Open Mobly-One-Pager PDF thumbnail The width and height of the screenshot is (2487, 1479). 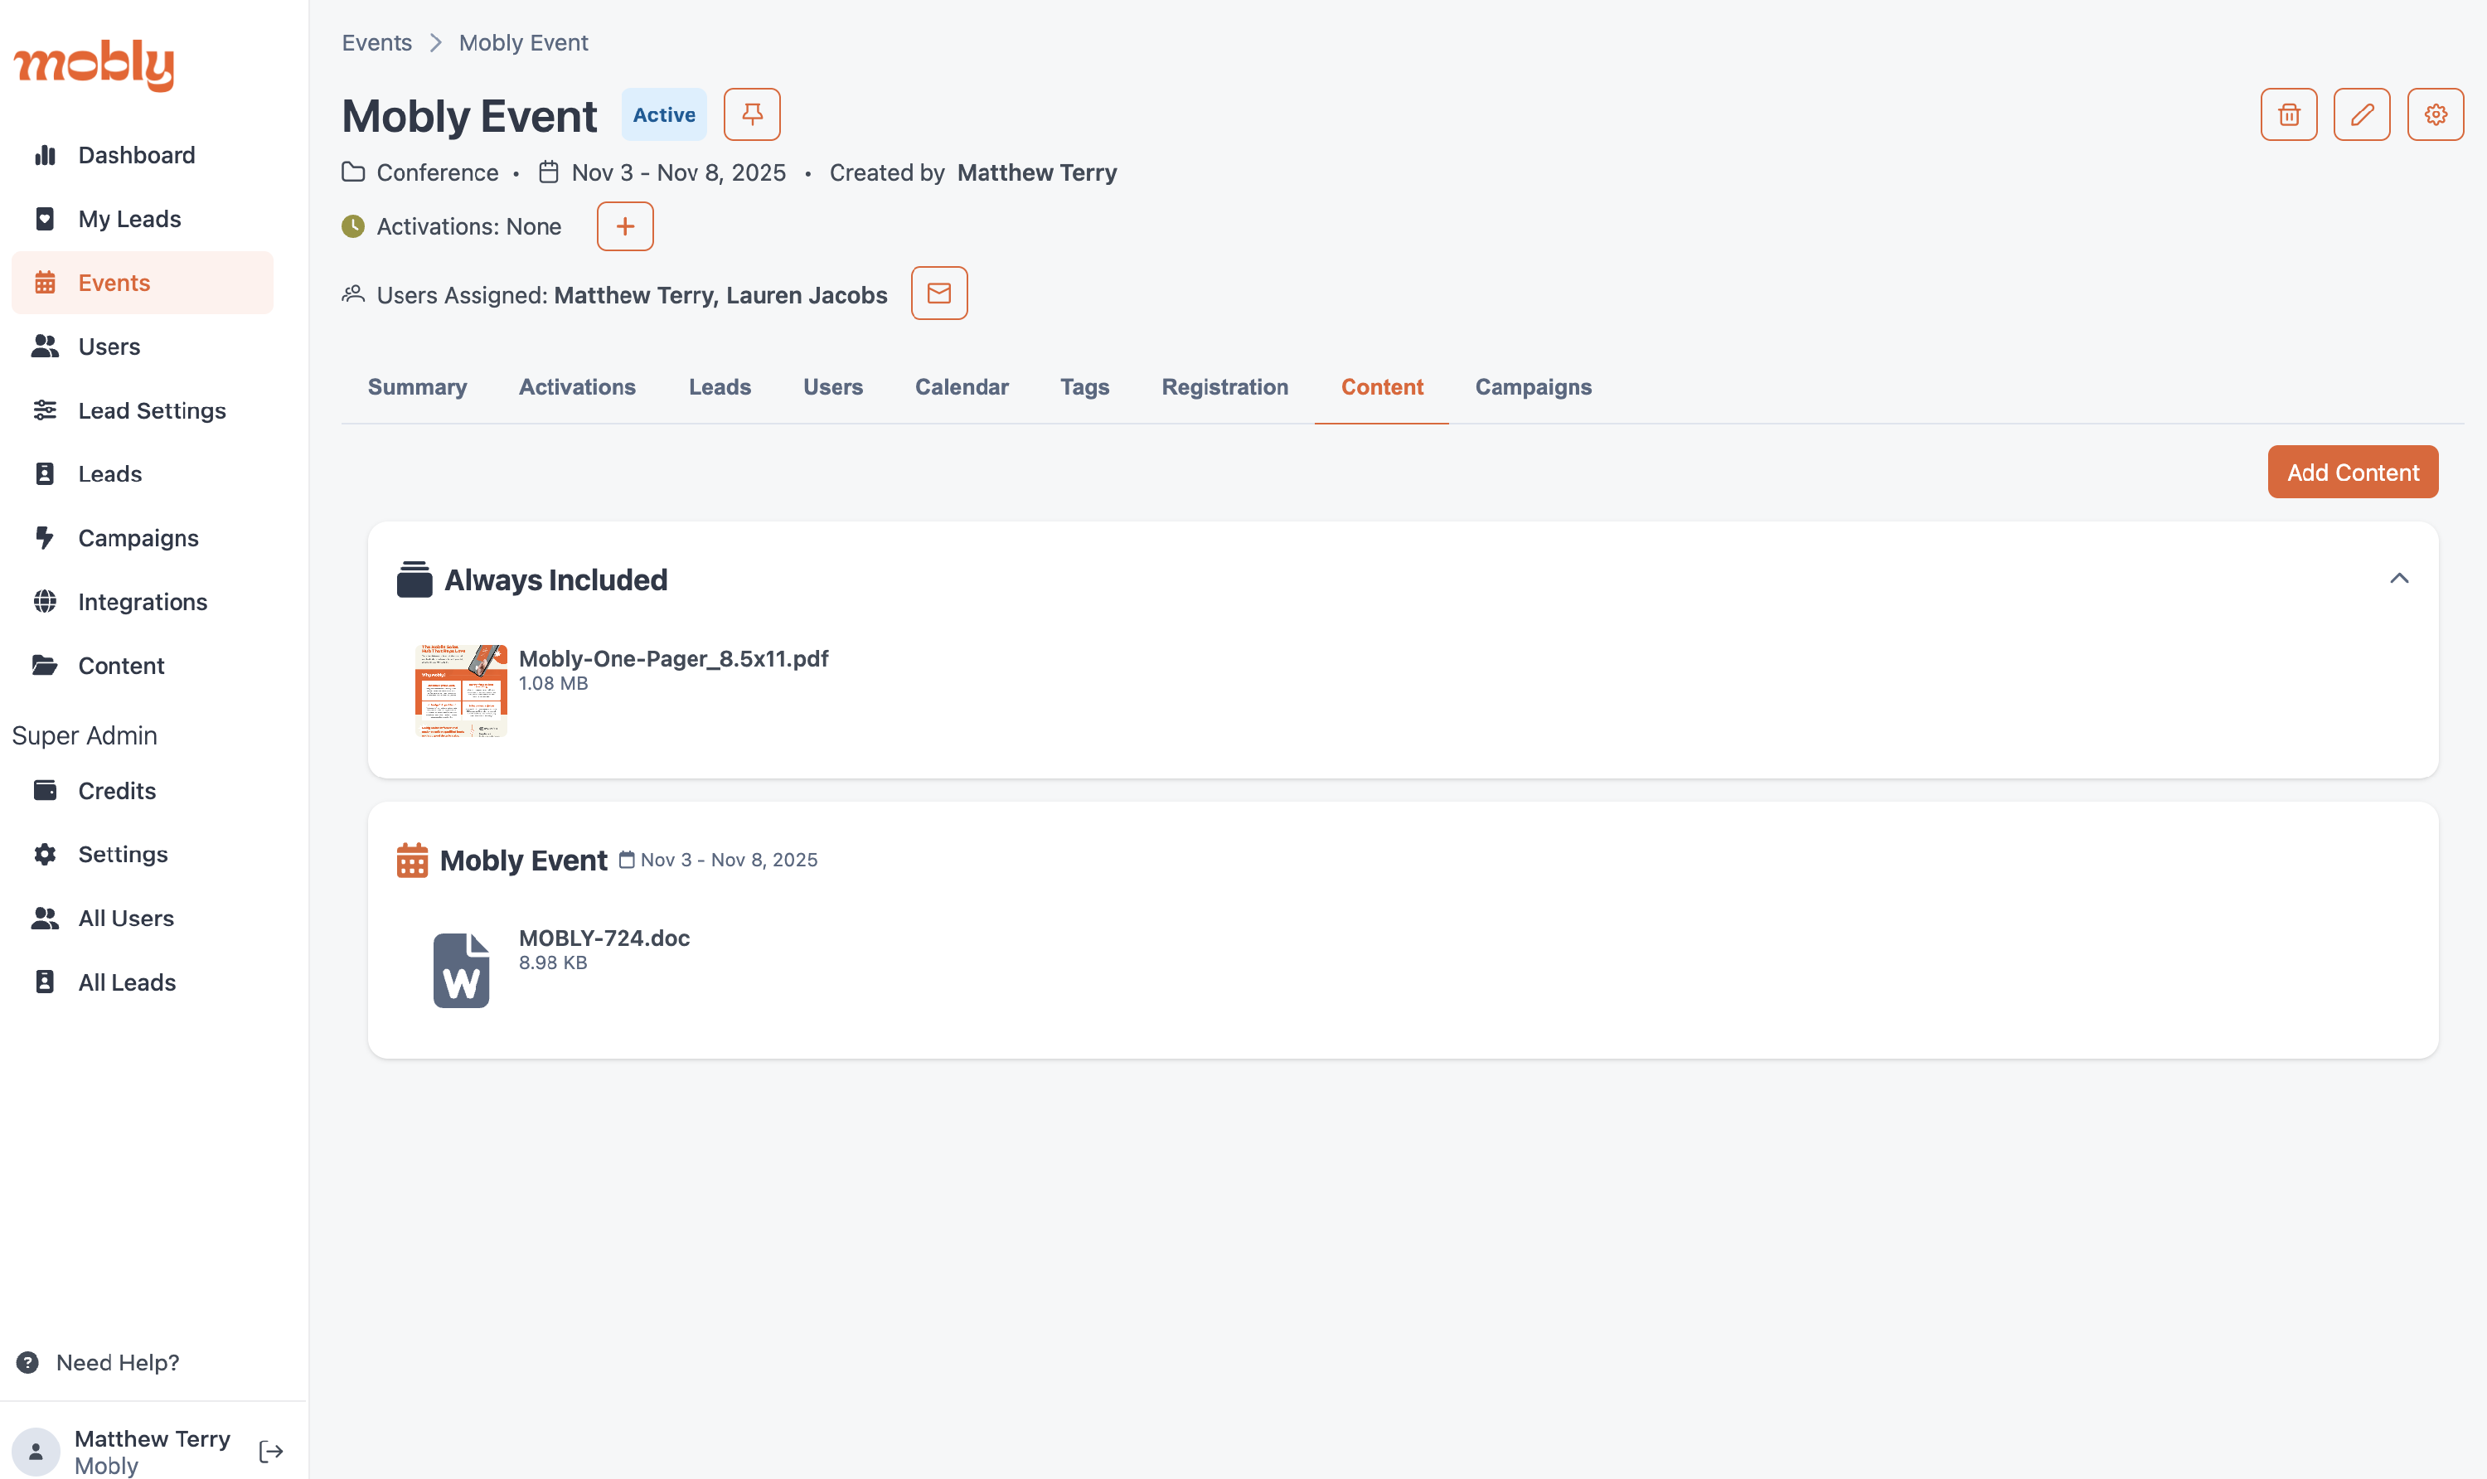point(460,690)
